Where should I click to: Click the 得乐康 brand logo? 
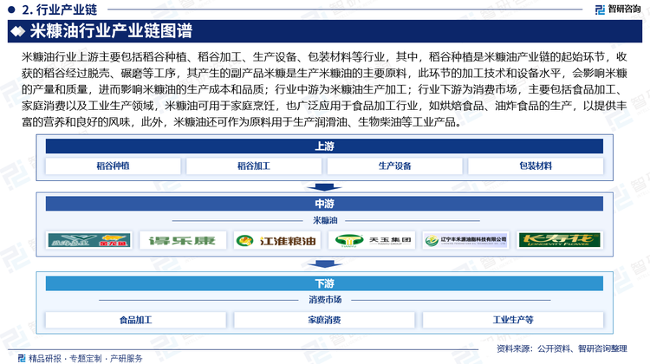[x=183, y=240]
